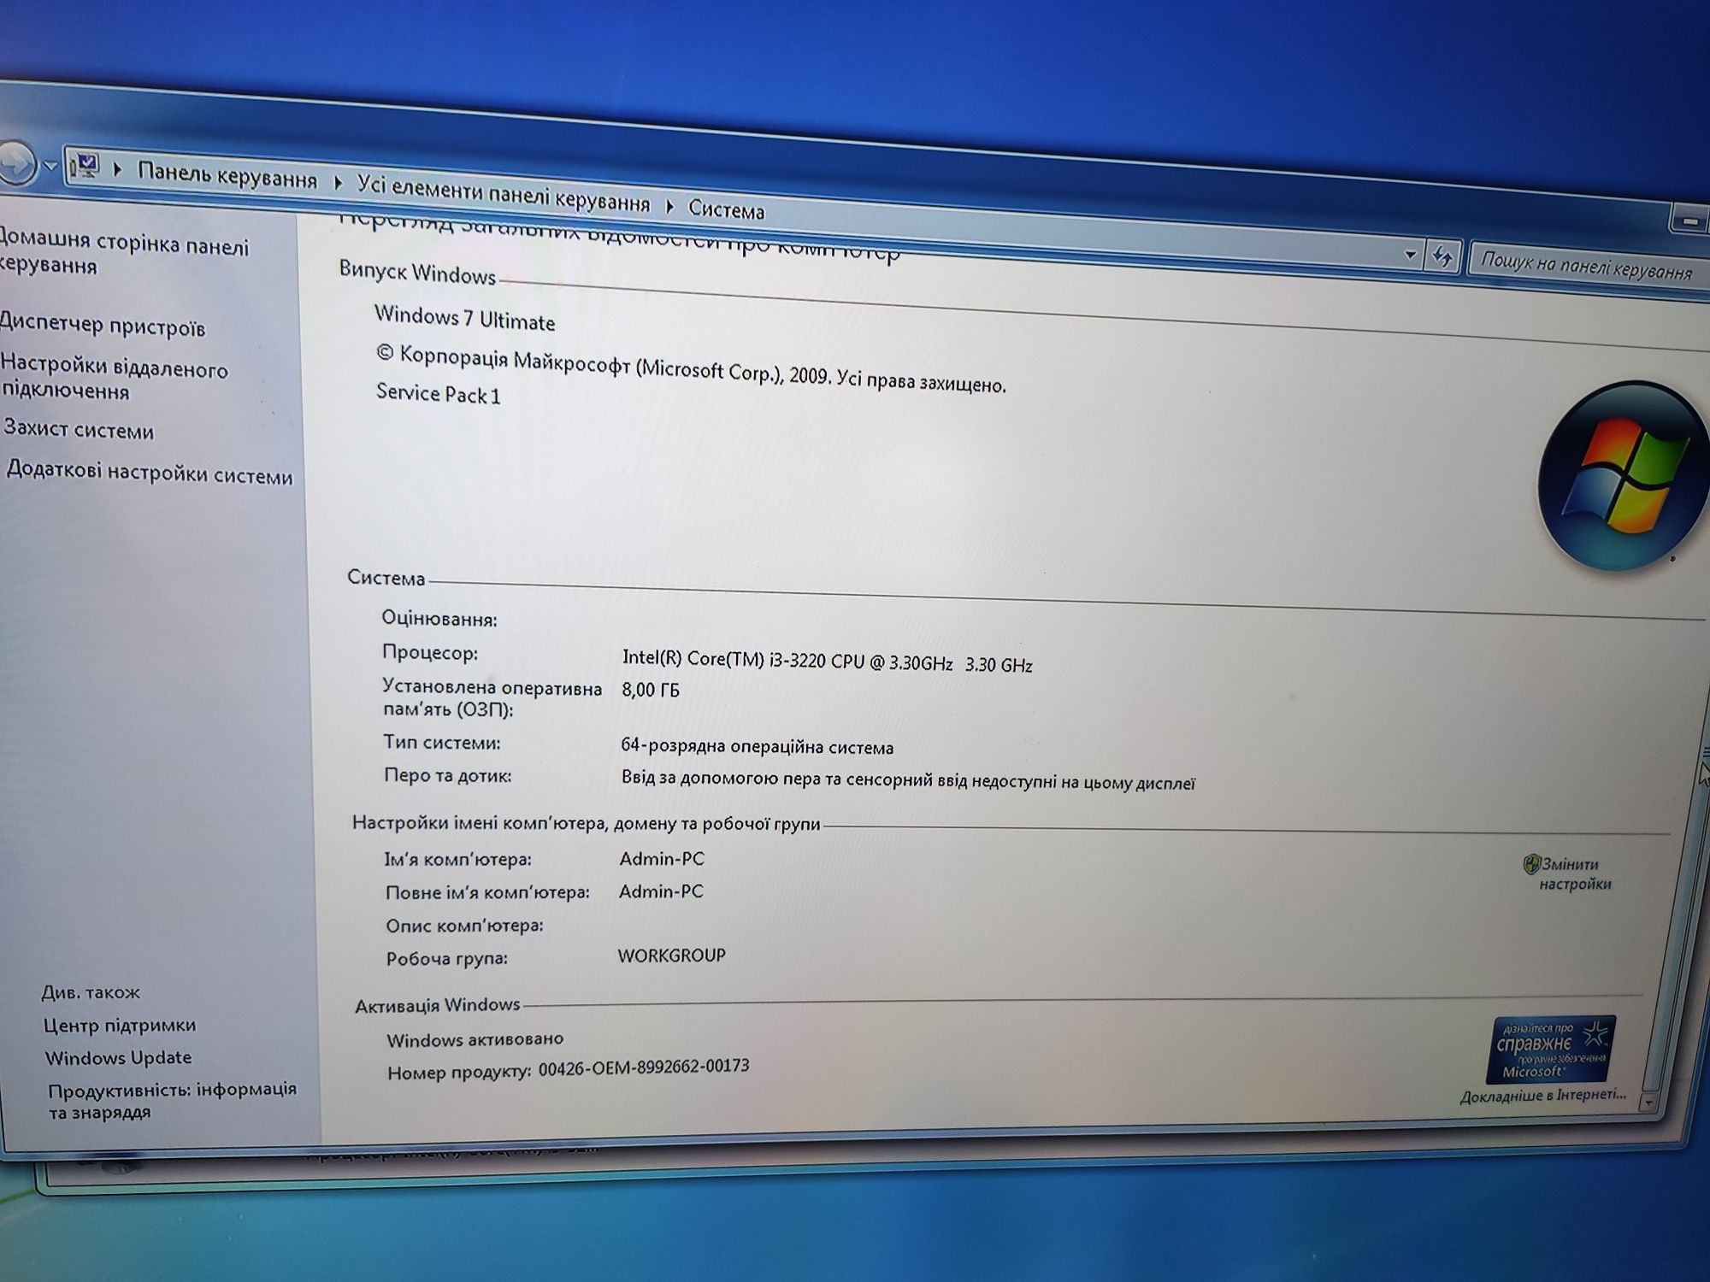Viewport: 1710px width, 1282px height.
Task: Click the Змінити настройки link
Action: pyautogui.click(x=1576, y=874)
